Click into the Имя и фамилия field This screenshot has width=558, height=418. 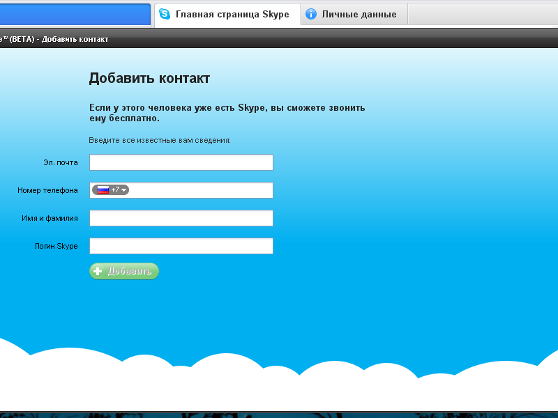[x=181, y=218]
